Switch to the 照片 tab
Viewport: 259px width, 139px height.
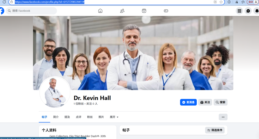[101, 117]
